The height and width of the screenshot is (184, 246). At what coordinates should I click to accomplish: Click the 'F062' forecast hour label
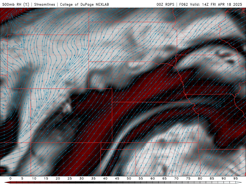(x=183, y=4)
